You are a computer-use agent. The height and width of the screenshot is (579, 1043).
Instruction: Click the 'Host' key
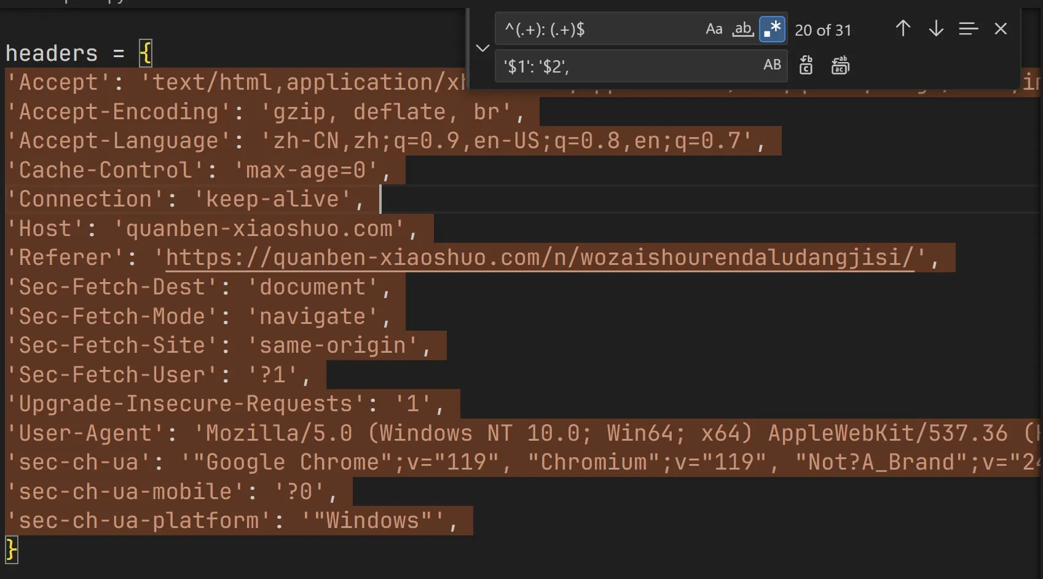(x=45, y=229)
